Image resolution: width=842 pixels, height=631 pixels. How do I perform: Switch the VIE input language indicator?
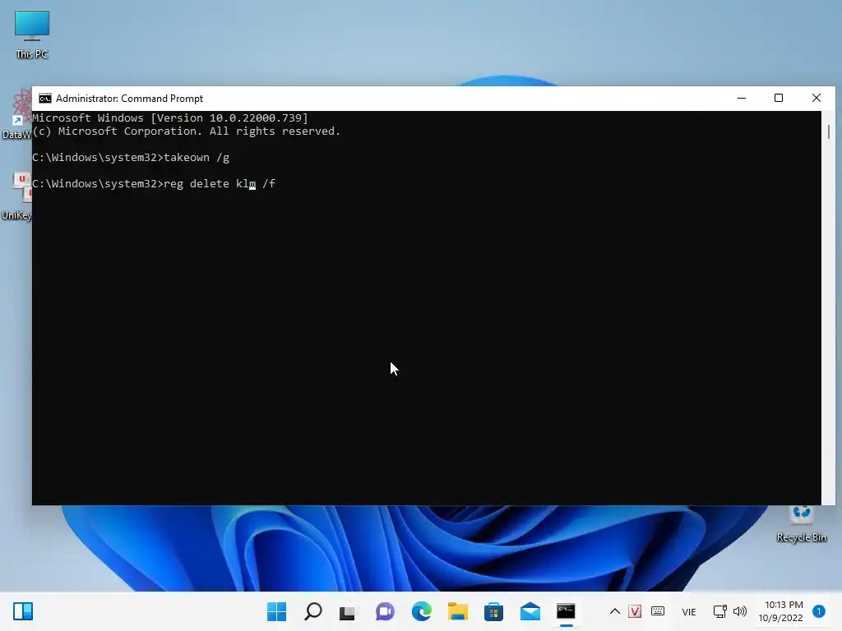(689, 611)
